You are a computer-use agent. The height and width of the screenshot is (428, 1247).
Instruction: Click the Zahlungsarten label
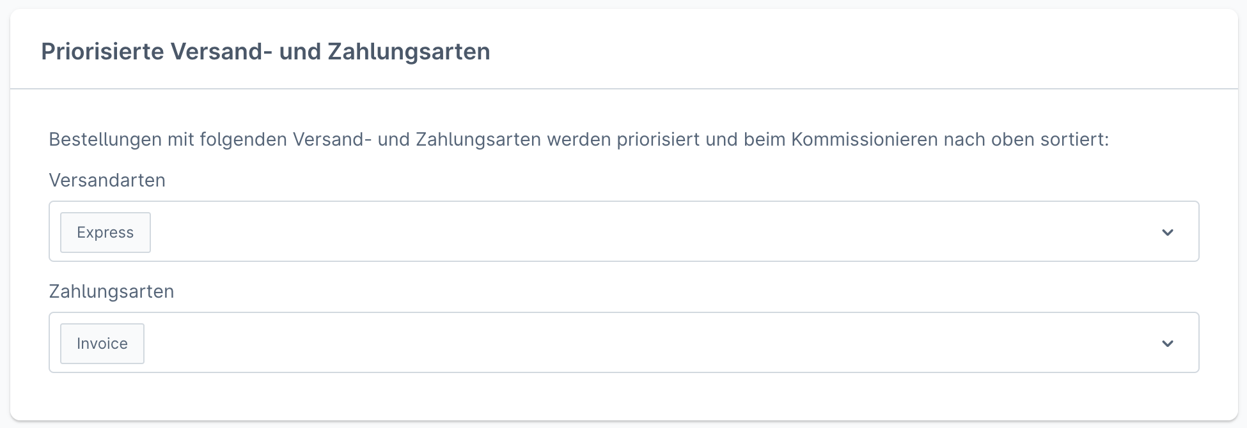click(111, 291)
